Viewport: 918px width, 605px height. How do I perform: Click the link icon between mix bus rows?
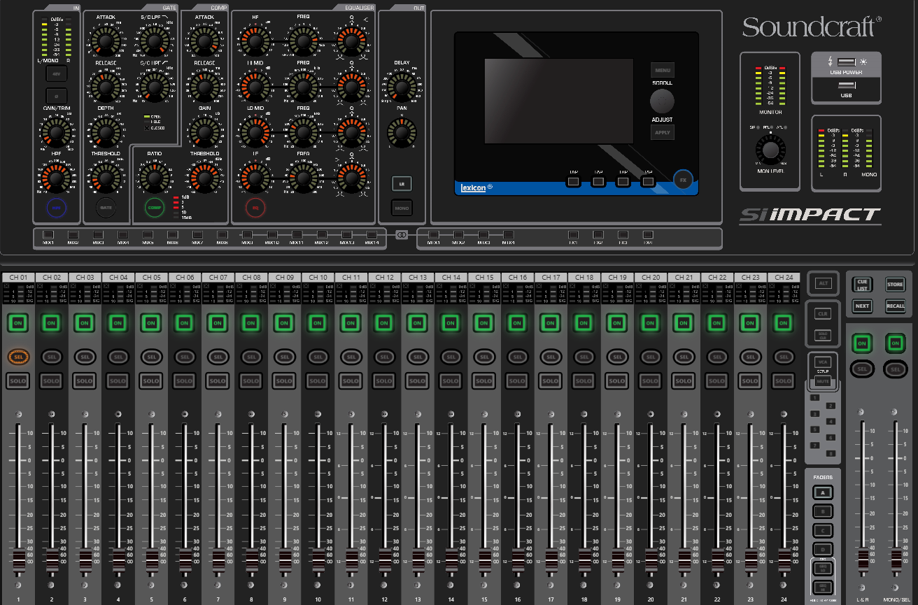click(401, 235)
